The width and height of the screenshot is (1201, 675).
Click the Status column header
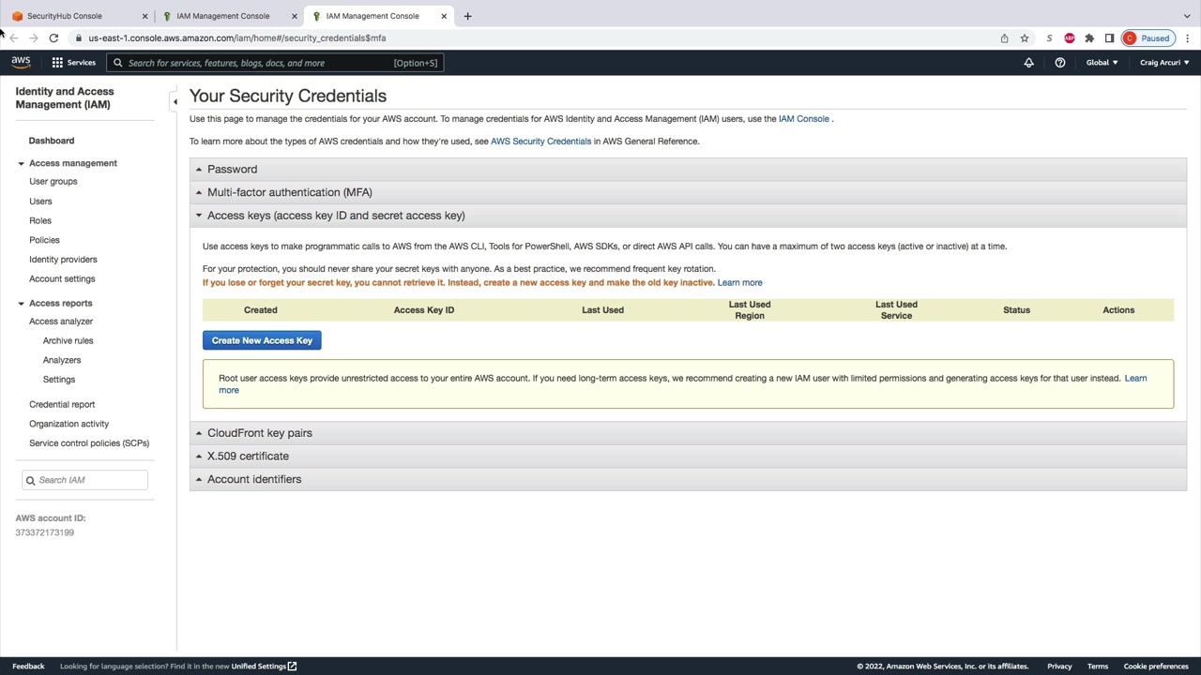click(1016, 310)
